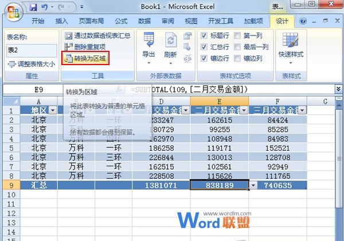The height and width of the screenshot is (241, 344).
Task: Switch to the 插入 tab
Action: (x=61, y=21)
